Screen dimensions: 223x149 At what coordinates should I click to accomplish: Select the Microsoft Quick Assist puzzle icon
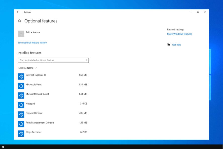[21, 95]
